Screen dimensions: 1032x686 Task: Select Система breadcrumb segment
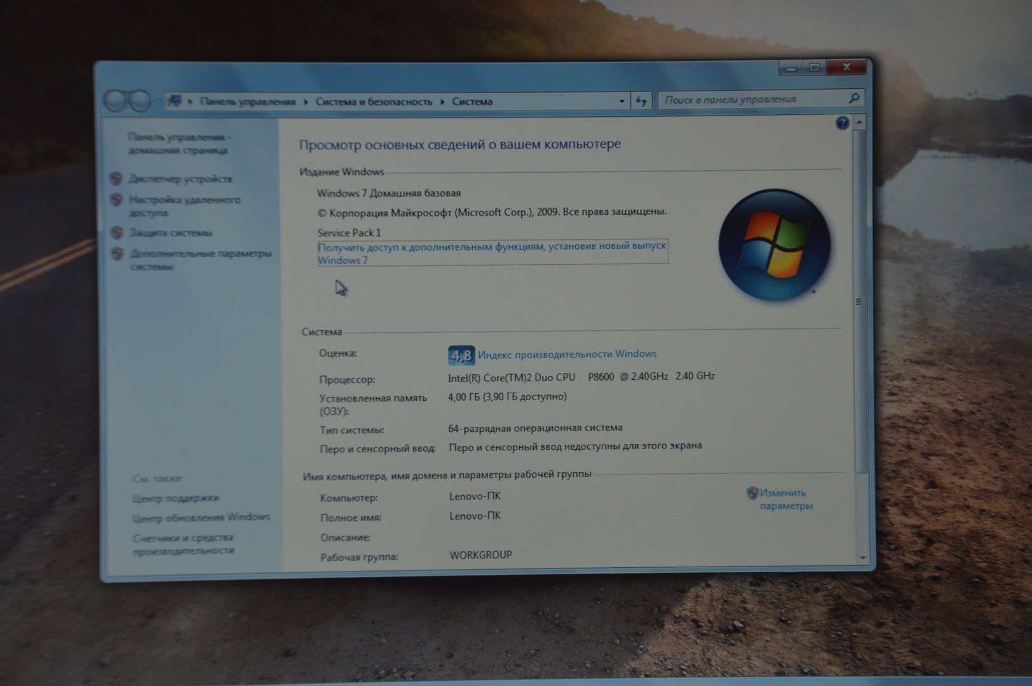pyautogui.click(x=472, y=102)
